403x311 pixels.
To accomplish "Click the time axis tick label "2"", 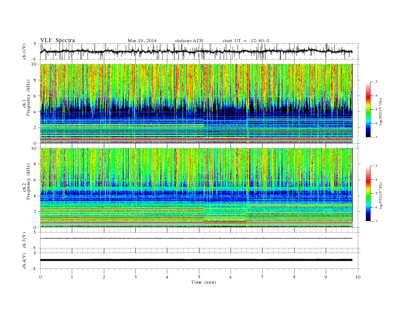I will [x=104, y=277].
